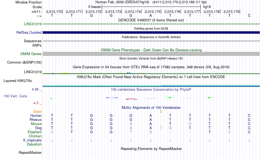260x159 pixels.
Task: Click the Chicken alignment row label
Action: click(x=35, y=136)
